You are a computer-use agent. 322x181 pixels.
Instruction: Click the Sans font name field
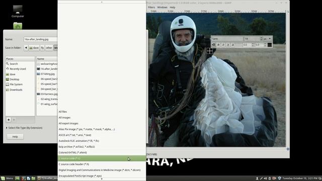(x=227, y=39)
